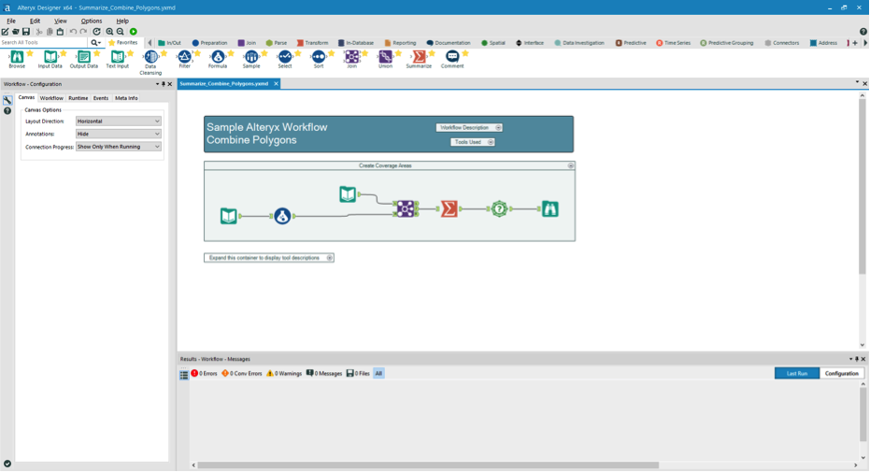Run the workflow with green play button
This screenshot has height=472, width=870.
[x=133, y=32]
